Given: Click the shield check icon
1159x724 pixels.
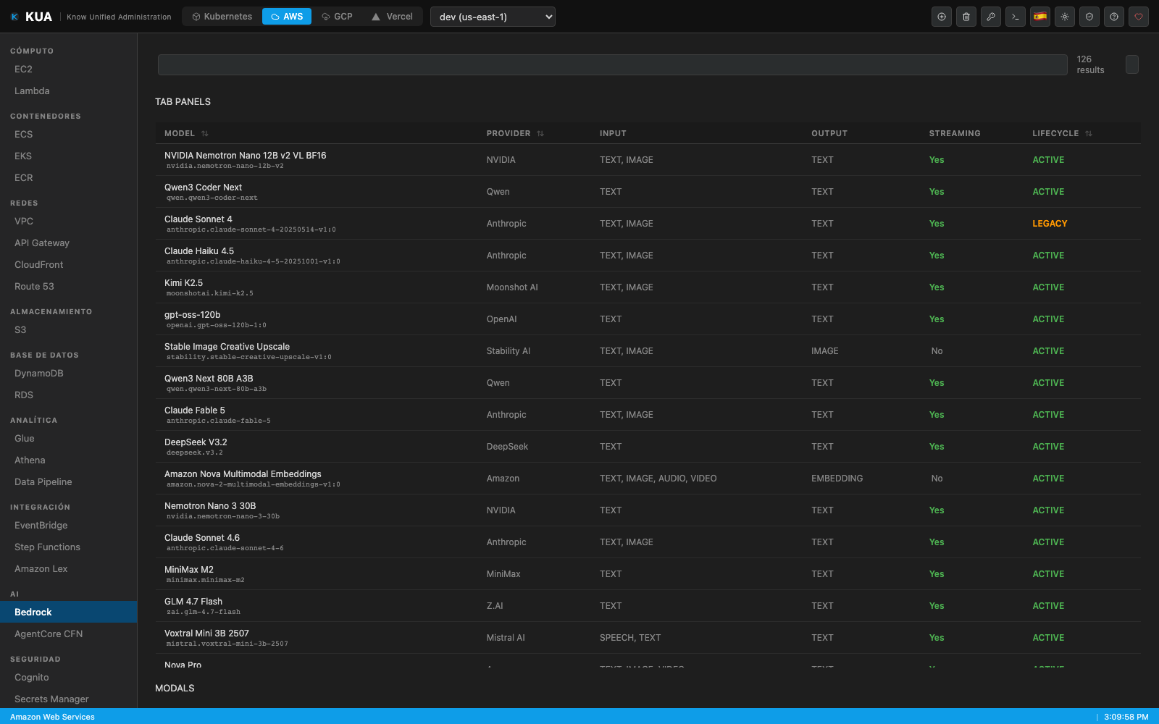Looking at the screenshot, I should pyautogui.click(x=1089, y=17).
